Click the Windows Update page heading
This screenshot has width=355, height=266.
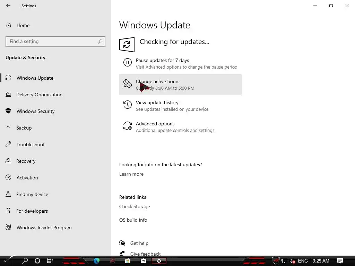(155, 25)
